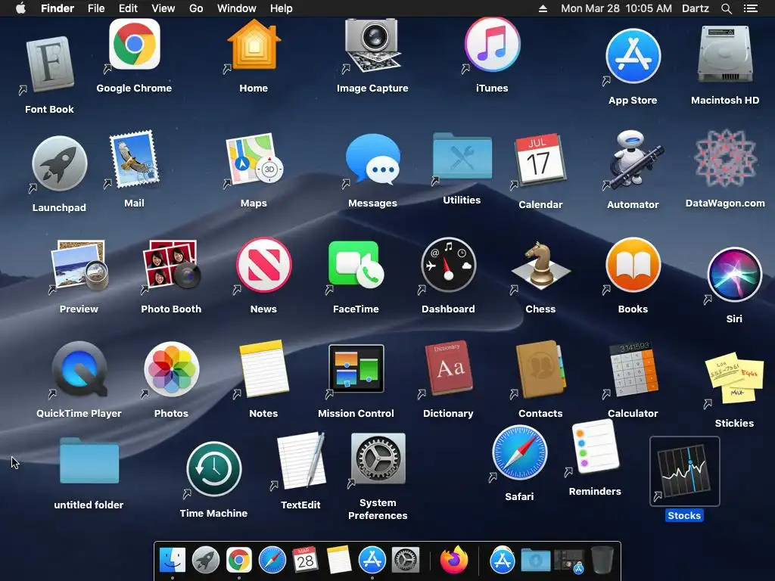775x581 pixels.
Task: Click the News desktop icon
Action: pyautogui.click(x=264, y=266)
